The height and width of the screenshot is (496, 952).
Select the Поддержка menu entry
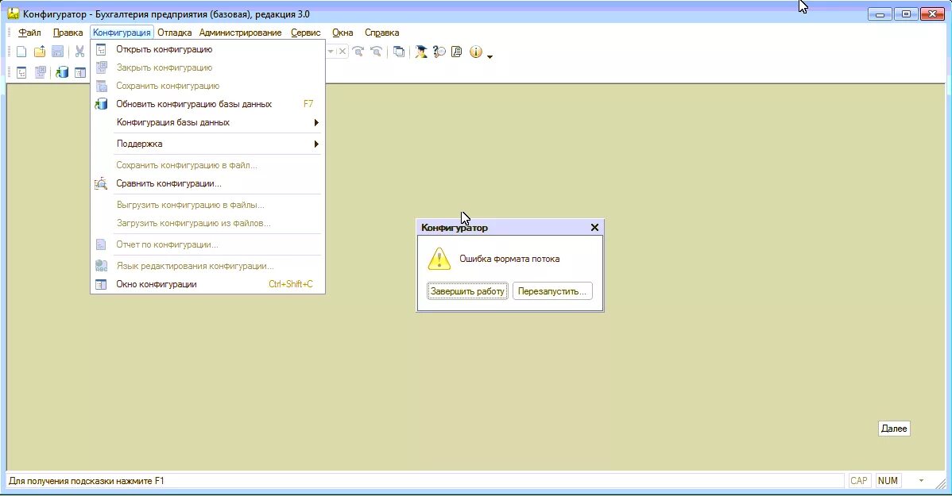207,144
